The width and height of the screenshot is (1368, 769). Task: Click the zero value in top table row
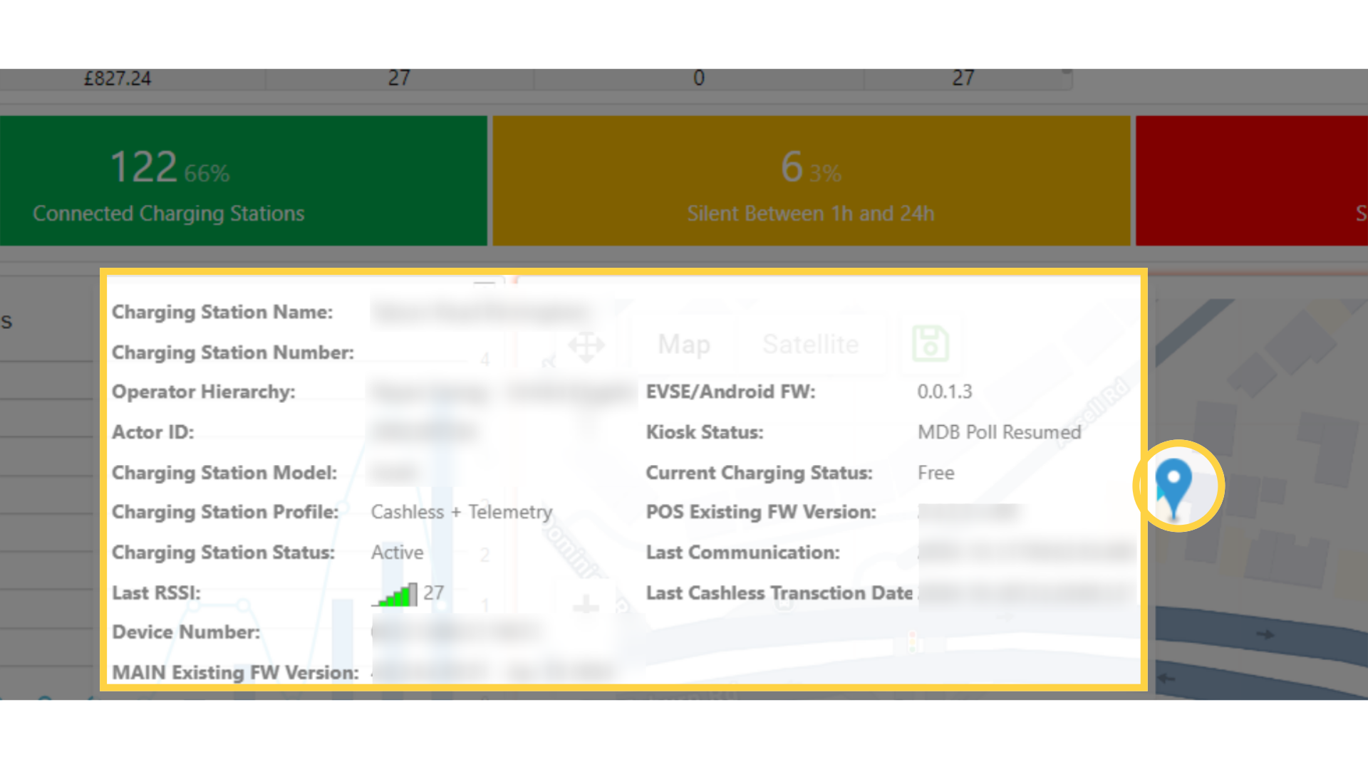point(699,78)
